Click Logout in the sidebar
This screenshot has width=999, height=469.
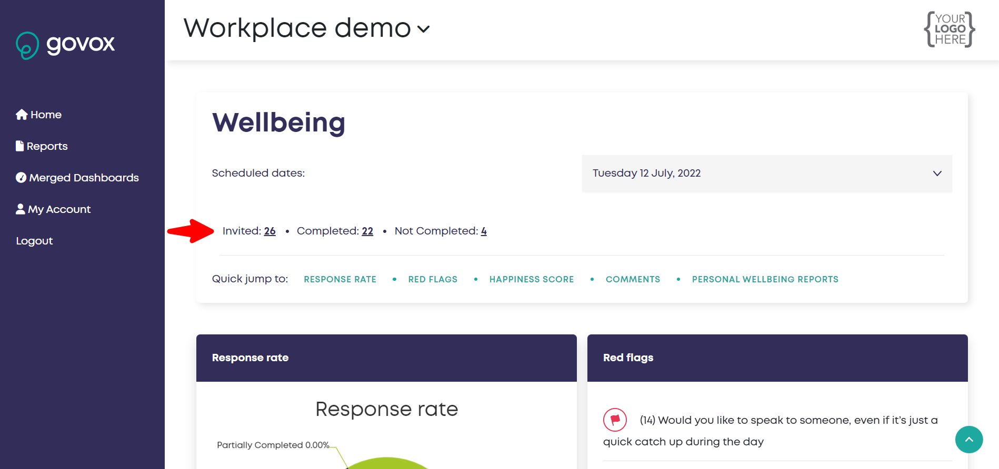34,241
